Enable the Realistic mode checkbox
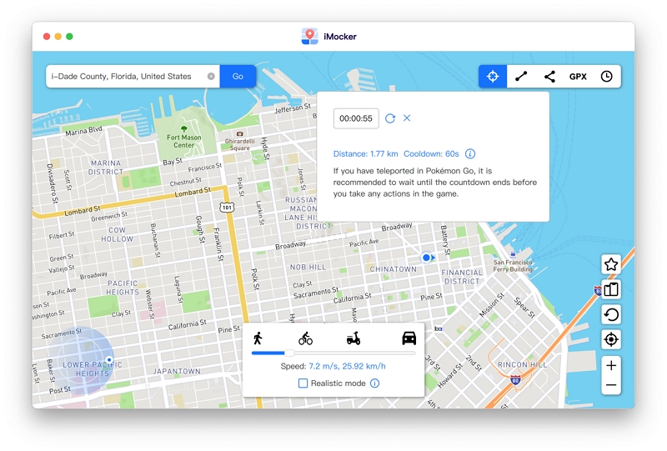Screen dimensions: 667x451 303,383
